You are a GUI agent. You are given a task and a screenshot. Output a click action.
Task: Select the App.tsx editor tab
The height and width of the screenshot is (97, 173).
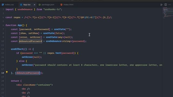click(x=27, y=5)
